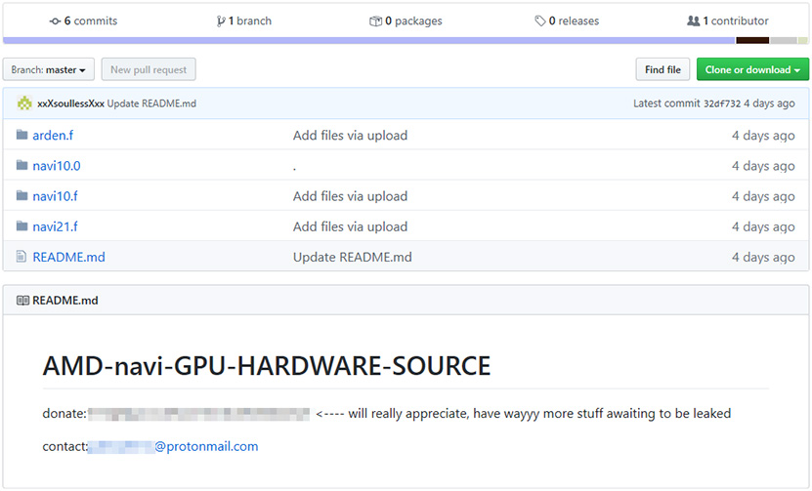Click the navi21.f folder icon
Viewport: 812px width, 491px height.
coord(21,226)
